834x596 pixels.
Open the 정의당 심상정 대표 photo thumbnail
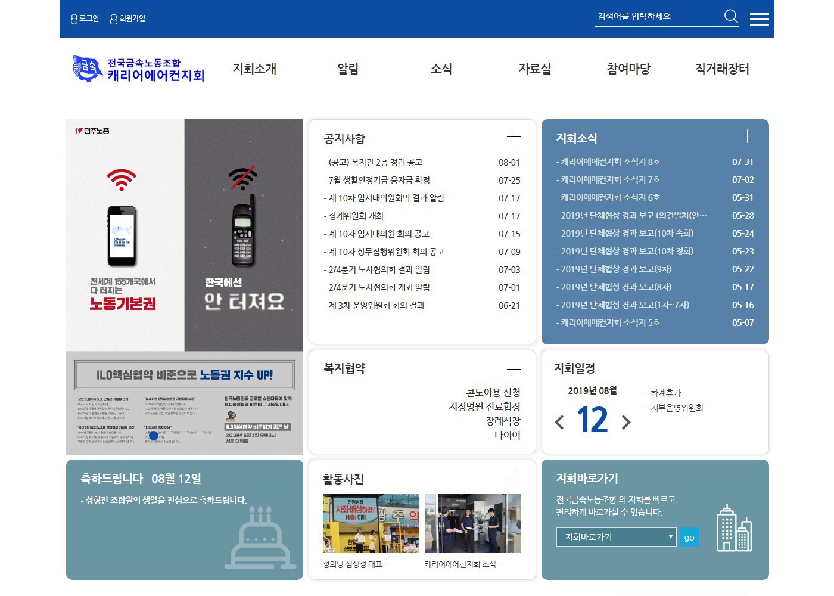click(x=371, y=523)
